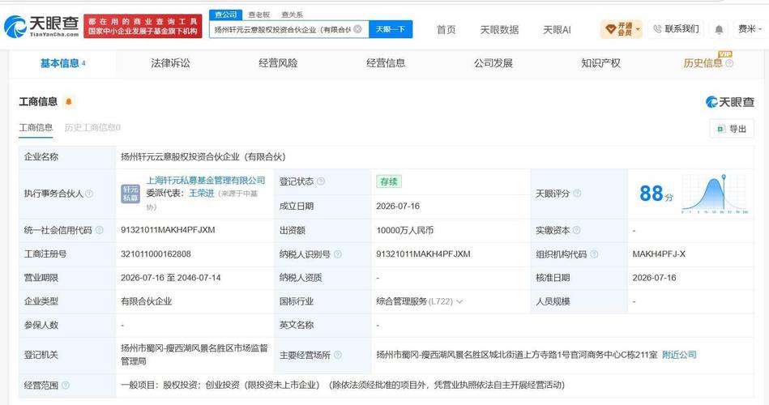Show help for 组织机构代码
The height and width of the screenshot is (405, 769).
pos(594,254)
